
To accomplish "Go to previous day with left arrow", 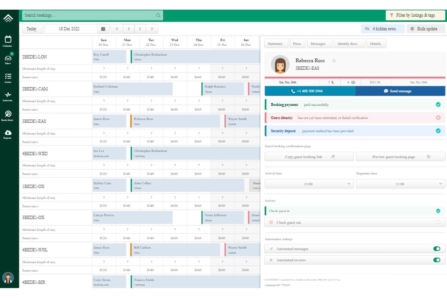I will [x=129, y=29].
